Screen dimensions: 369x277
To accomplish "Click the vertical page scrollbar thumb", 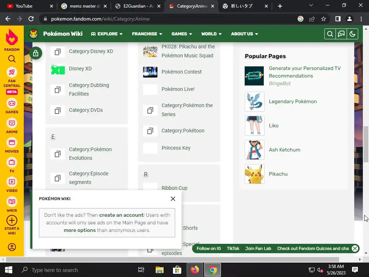I will pyautogui.click(x=366, y=144).
